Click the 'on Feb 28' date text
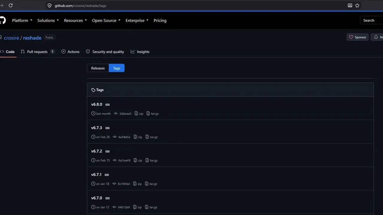The height and width of the screenshot is (215, 383). tap(103, 137)
